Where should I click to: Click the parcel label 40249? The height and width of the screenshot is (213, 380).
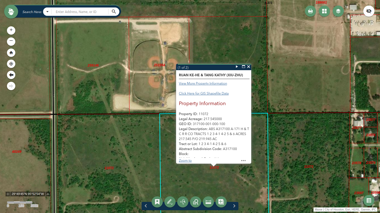(x=17, y=152)
